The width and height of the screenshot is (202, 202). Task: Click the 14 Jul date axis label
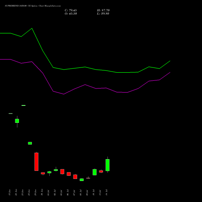pos(107,192)
